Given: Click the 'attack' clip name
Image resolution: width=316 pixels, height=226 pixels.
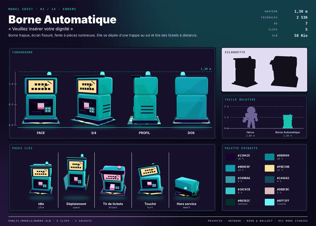Looking at the screenshot, I should [x=113, y=207].
